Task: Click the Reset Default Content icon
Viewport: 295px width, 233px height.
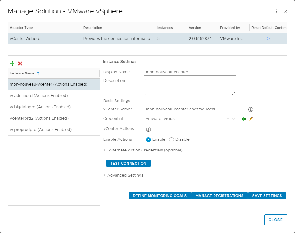Action: point(268,39)
